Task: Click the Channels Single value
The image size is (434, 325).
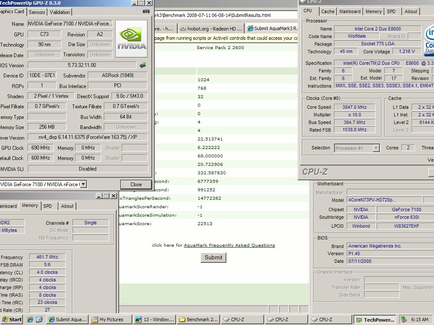Action: pyautogui.click(x=91, y=223)
